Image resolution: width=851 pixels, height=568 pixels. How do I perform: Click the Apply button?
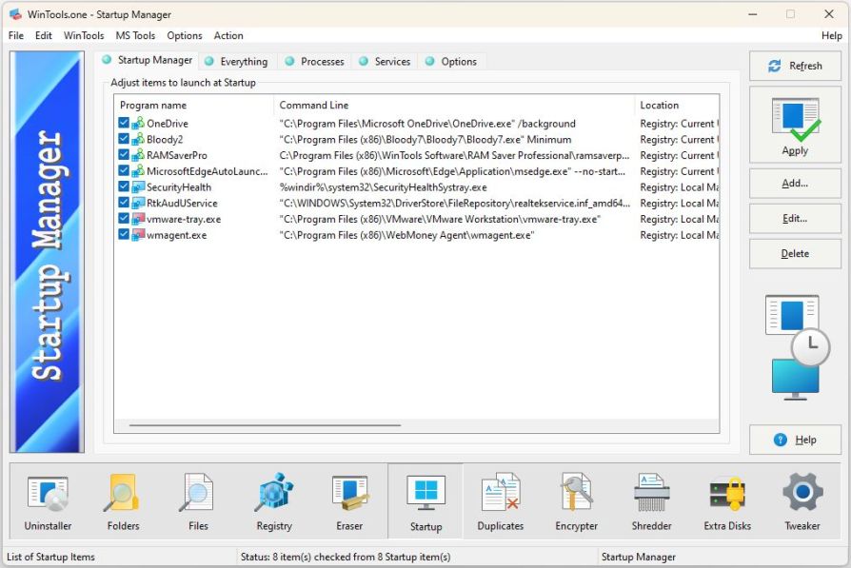click(795, 125)
